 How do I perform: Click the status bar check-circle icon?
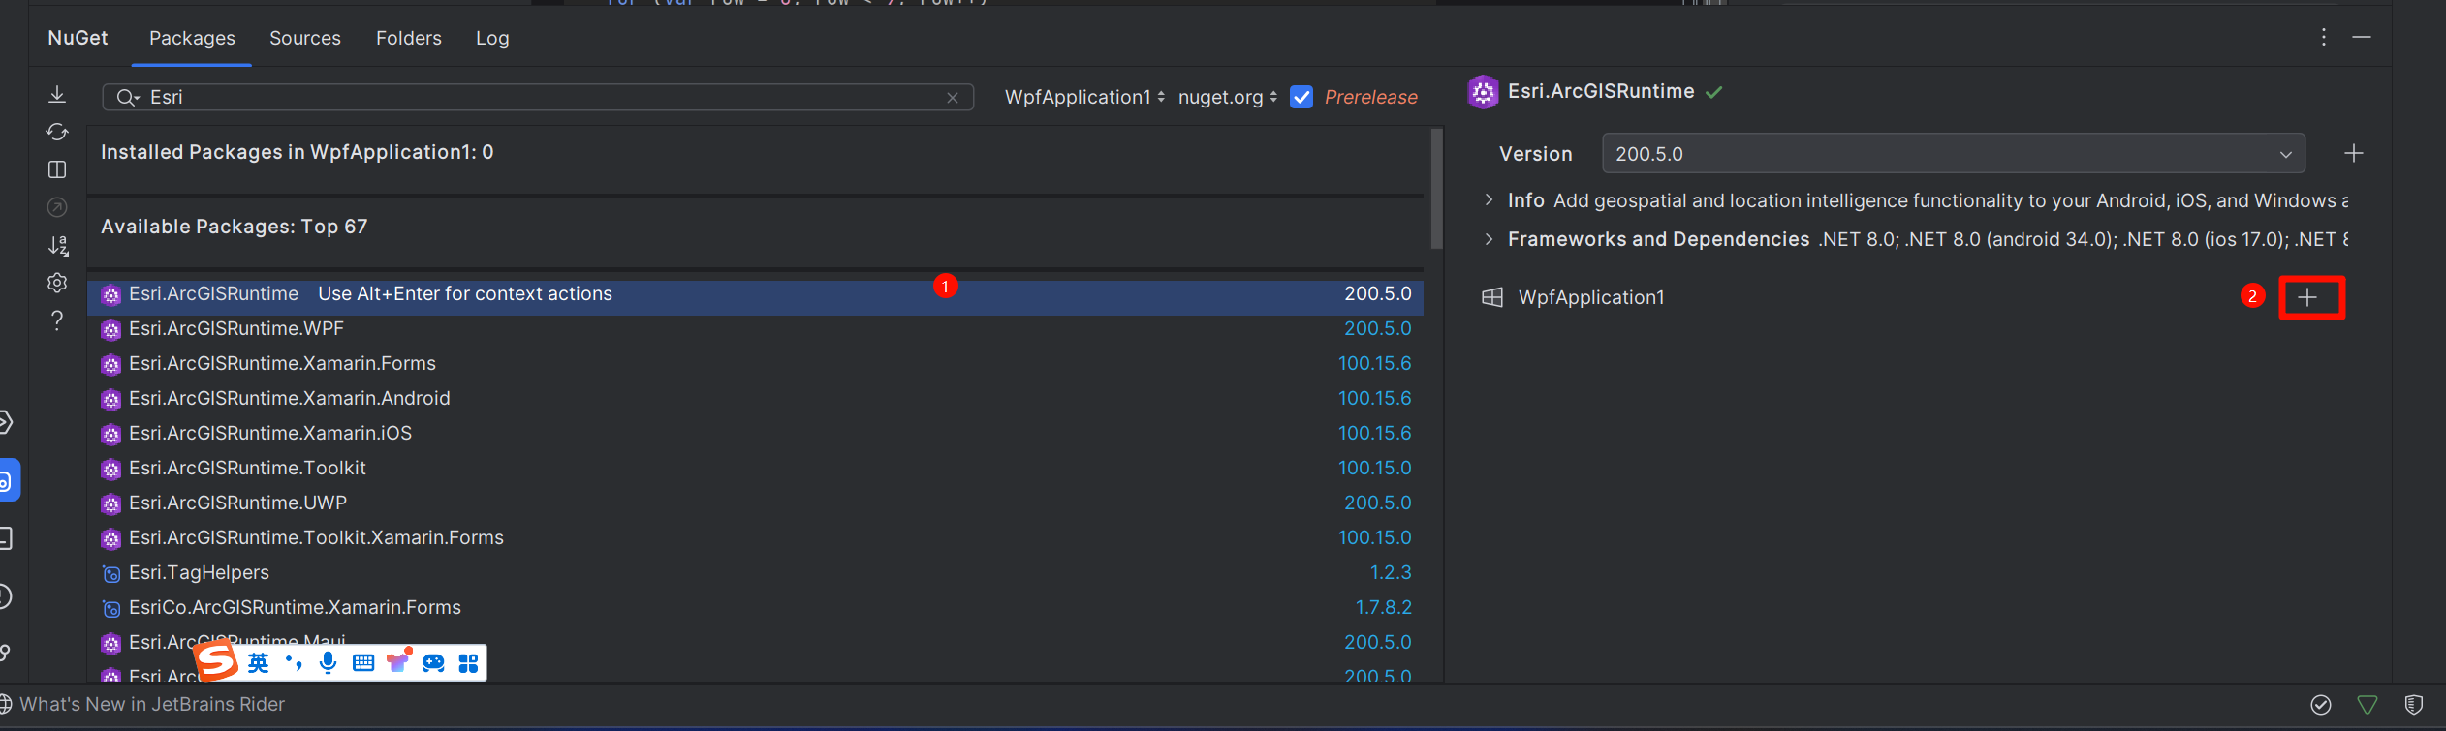pyautogui.click(x=2321, y=705)
